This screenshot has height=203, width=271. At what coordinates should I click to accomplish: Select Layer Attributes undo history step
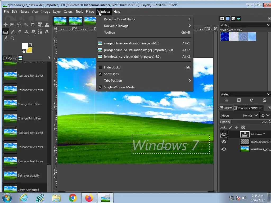click(x=25, y=188)
